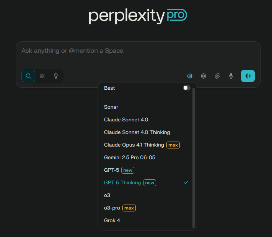
Task: Choose Sonar from the model list
Action: pos(147,107)
